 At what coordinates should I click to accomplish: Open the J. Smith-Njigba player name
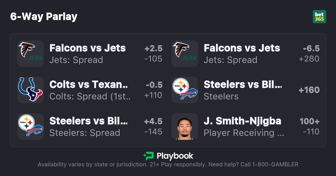242,121
